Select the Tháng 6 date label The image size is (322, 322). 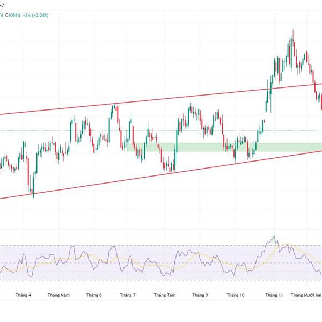tap(93, 295)
